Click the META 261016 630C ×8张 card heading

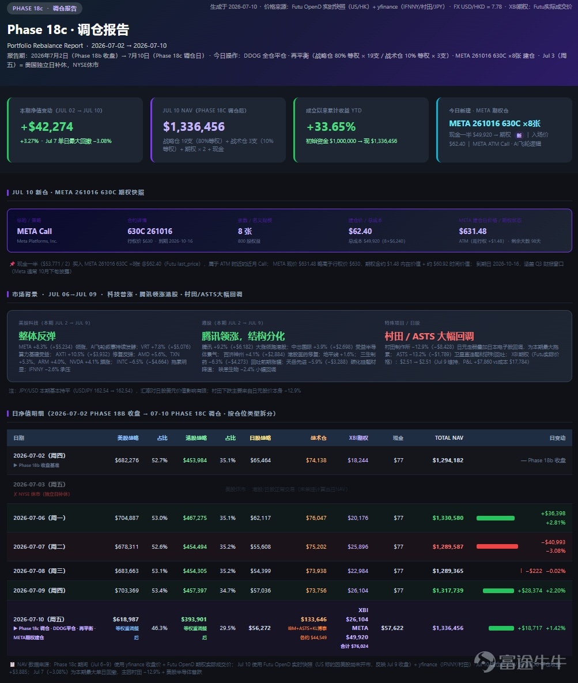coord(495,124)
